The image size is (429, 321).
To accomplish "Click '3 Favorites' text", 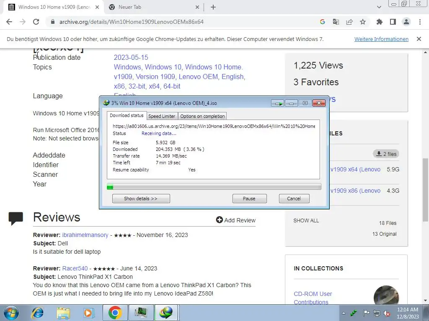I will [x=316, y=82].
